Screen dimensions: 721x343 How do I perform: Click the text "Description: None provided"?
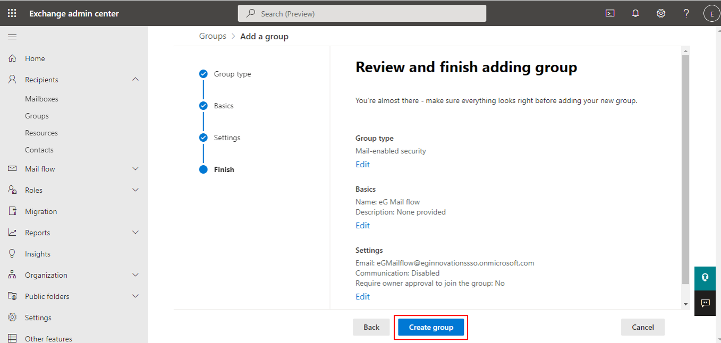coord(401,212)
